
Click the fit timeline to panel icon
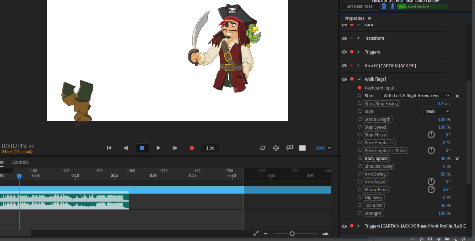(256, 233)
